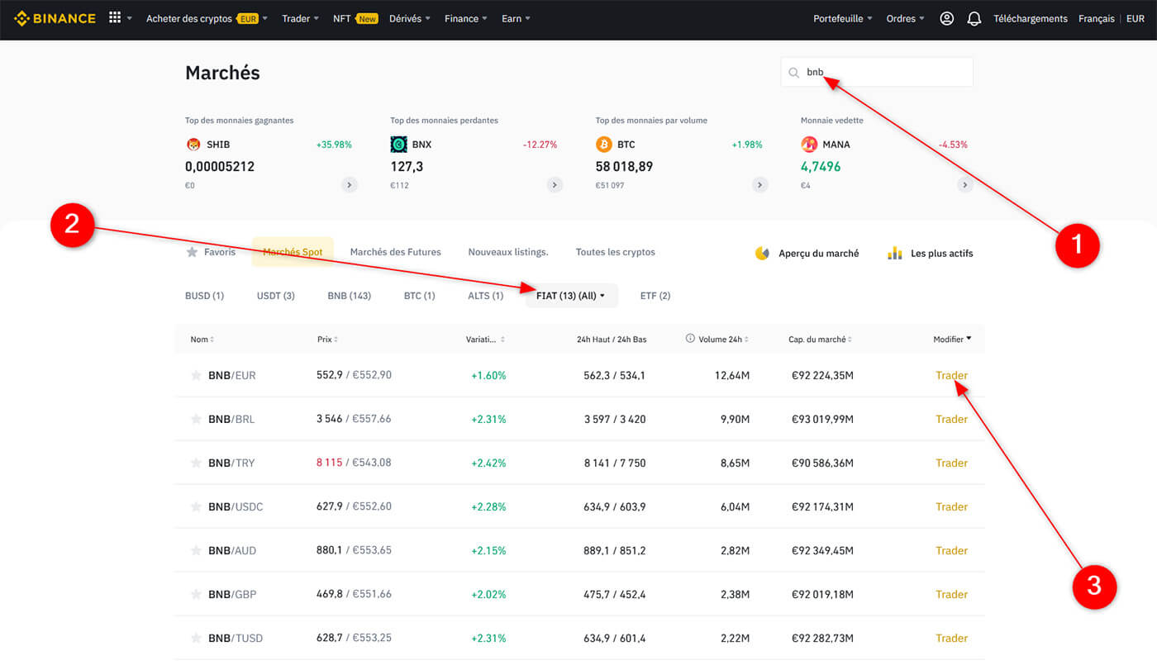Click Trader for BNB/GBP
The height and width of the screenshot is (670, 1157).
pos(951,594)
